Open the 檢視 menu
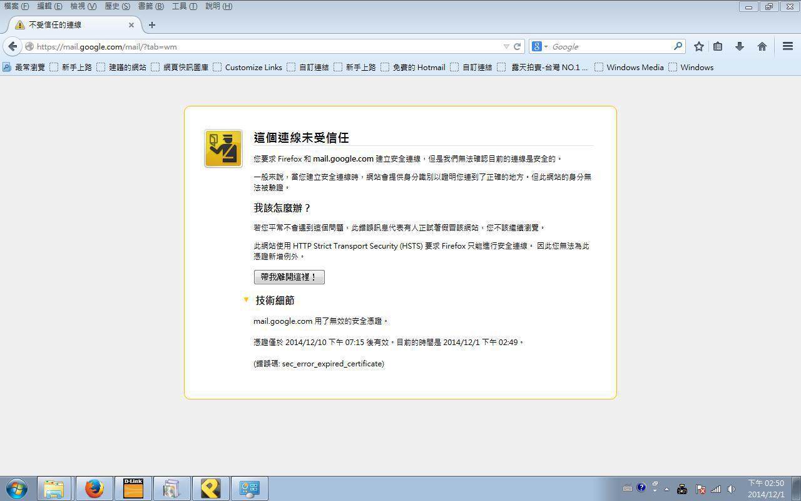Viewport: 801px width, 501px height. pos(83,6)
